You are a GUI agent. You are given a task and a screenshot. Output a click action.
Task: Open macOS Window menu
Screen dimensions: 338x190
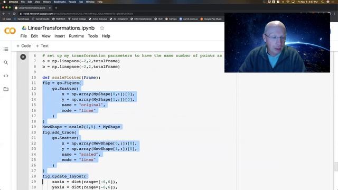90,2
